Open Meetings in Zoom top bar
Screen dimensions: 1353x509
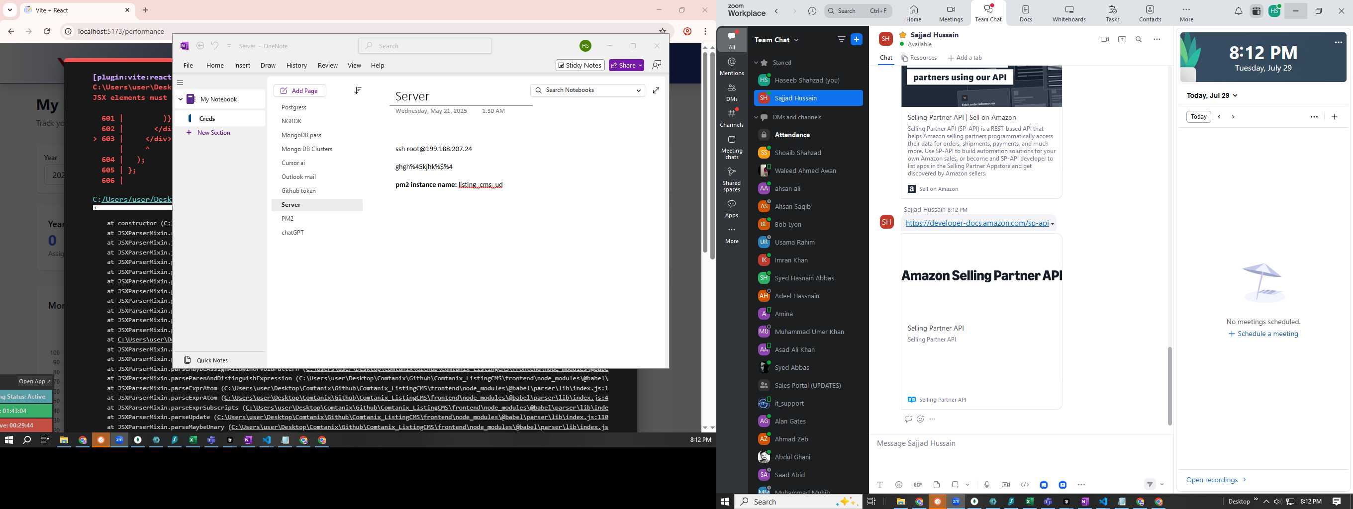(x=951, y=13)
